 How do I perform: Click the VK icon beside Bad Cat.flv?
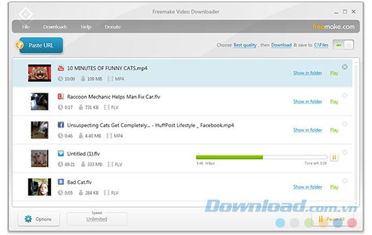61,182
